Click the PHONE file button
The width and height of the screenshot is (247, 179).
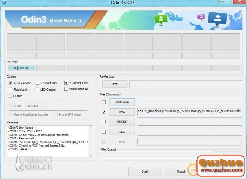(122, 122)
